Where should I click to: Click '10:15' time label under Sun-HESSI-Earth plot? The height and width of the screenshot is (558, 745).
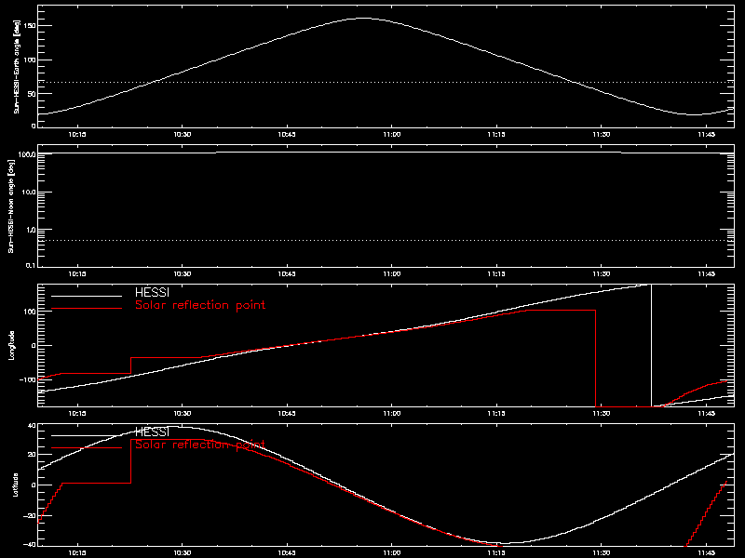pos(77,135)
